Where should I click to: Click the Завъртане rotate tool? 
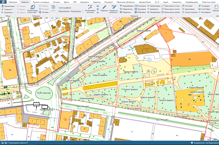(x=154, y=9)
